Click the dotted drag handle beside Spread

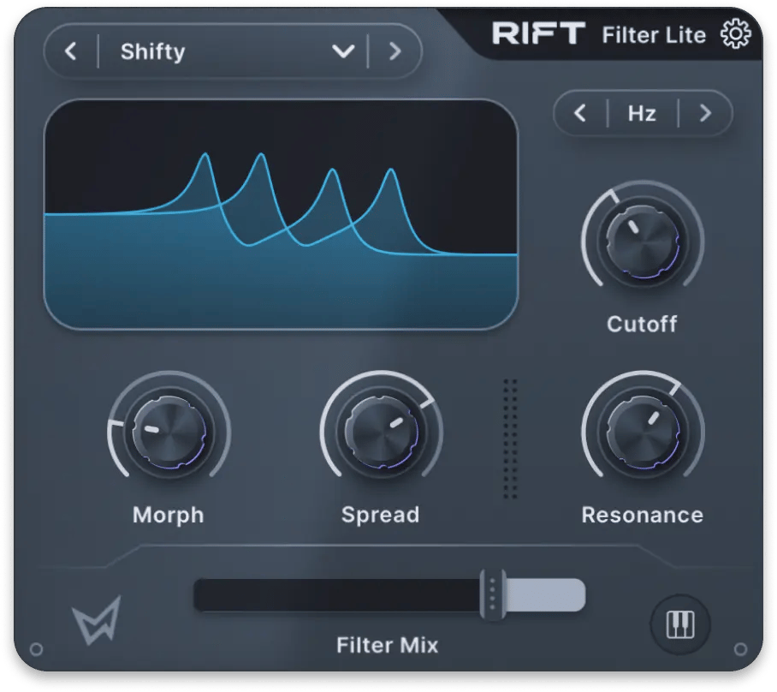[x=510, y=438]
